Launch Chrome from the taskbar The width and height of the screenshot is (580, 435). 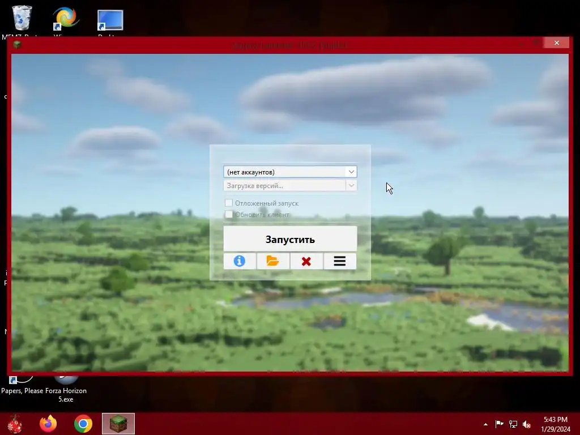click(x=83, y=424)
